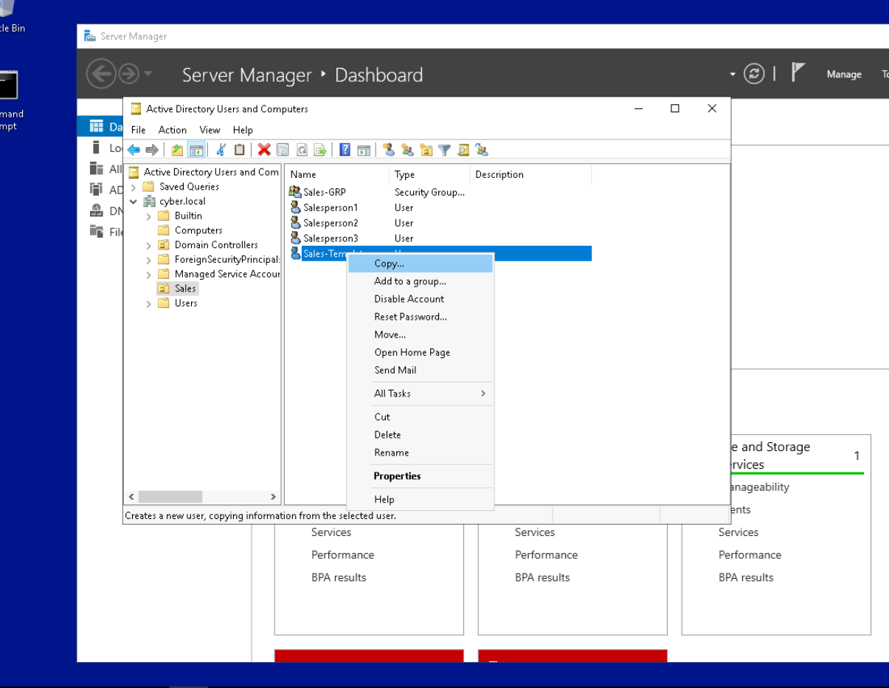Click the blue Back arrow in ADUC toolbar
This screenshot has width=889, height=688.
click(x=134, y=150)
